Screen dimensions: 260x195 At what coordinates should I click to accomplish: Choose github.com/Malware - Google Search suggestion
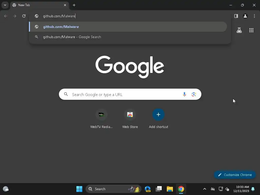pos(128,37)
